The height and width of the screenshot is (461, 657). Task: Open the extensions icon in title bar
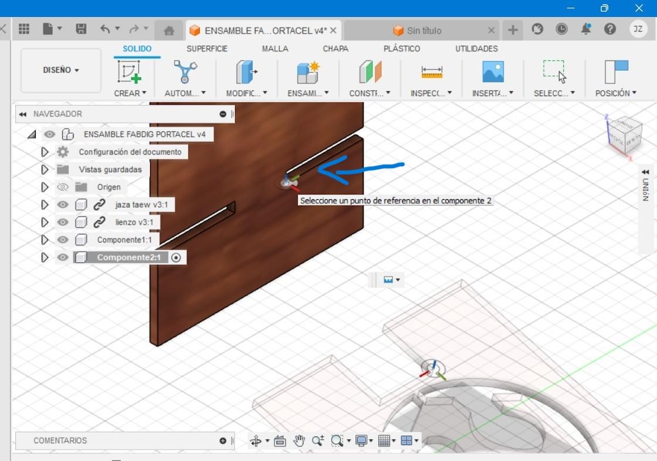pos(537,29)
